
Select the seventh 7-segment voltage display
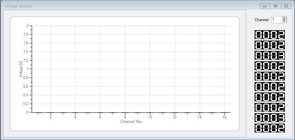tap(270, 97)
